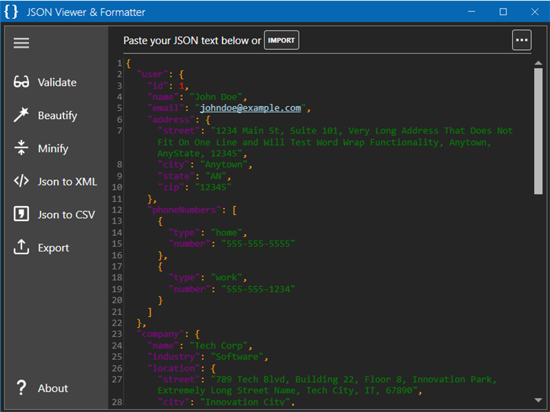550x412 pixels.
Task: Click the About question mark icon
Action: [x=21, y=388]
